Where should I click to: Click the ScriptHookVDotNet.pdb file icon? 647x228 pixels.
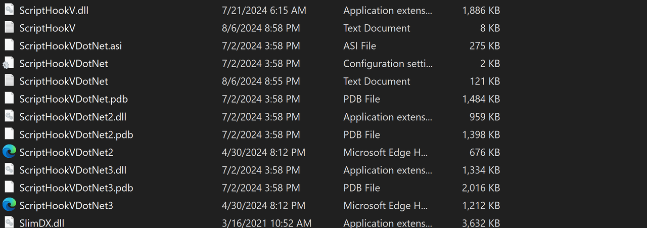(x=9, y=99)
